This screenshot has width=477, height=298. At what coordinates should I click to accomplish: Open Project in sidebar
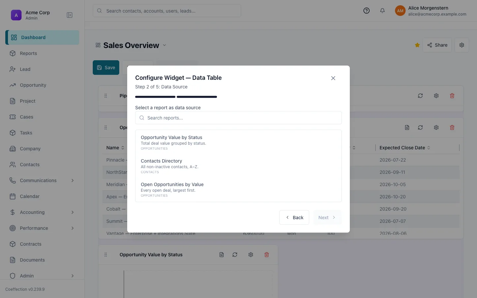(42, 101)
